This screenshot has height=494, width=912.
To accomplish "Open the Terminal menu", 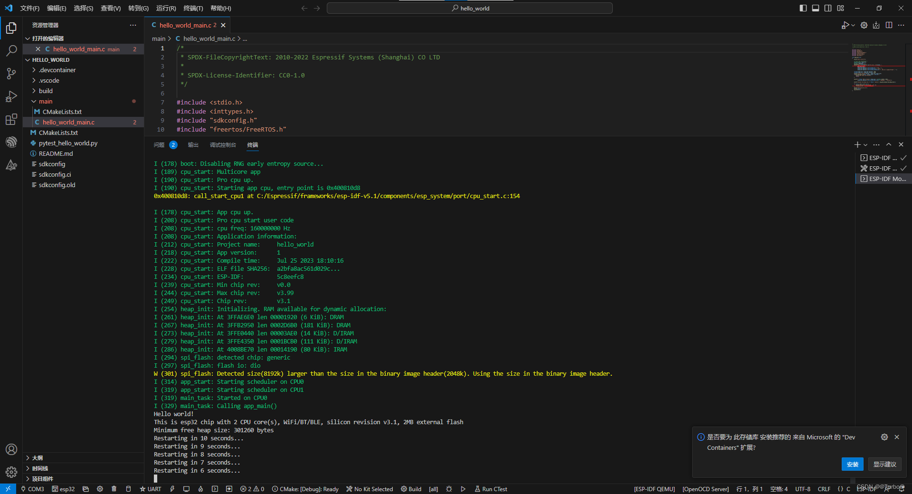I will click(193, 8).
